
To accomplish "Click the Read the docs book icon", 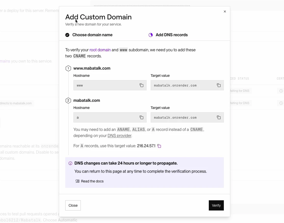I will [78, 181].
